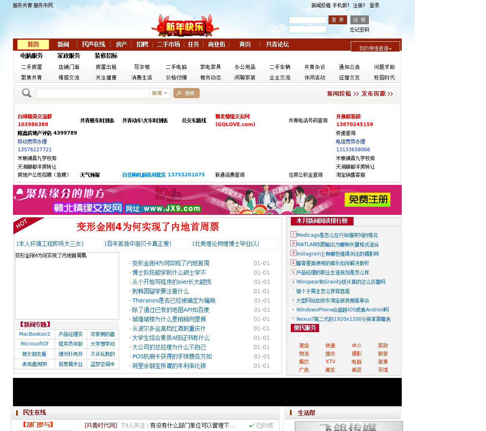486x431 pixels.
Task: Open the 电脑服务 sub-navigation tab
Action: point(32,56)
